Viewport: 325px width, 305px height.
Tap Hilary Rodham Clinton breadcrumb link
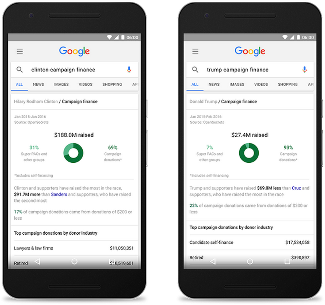(36, 102)
